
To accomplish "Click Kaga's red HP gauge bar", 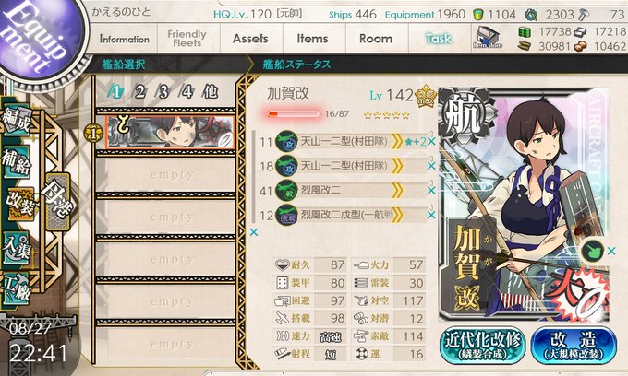I will 293,114.
